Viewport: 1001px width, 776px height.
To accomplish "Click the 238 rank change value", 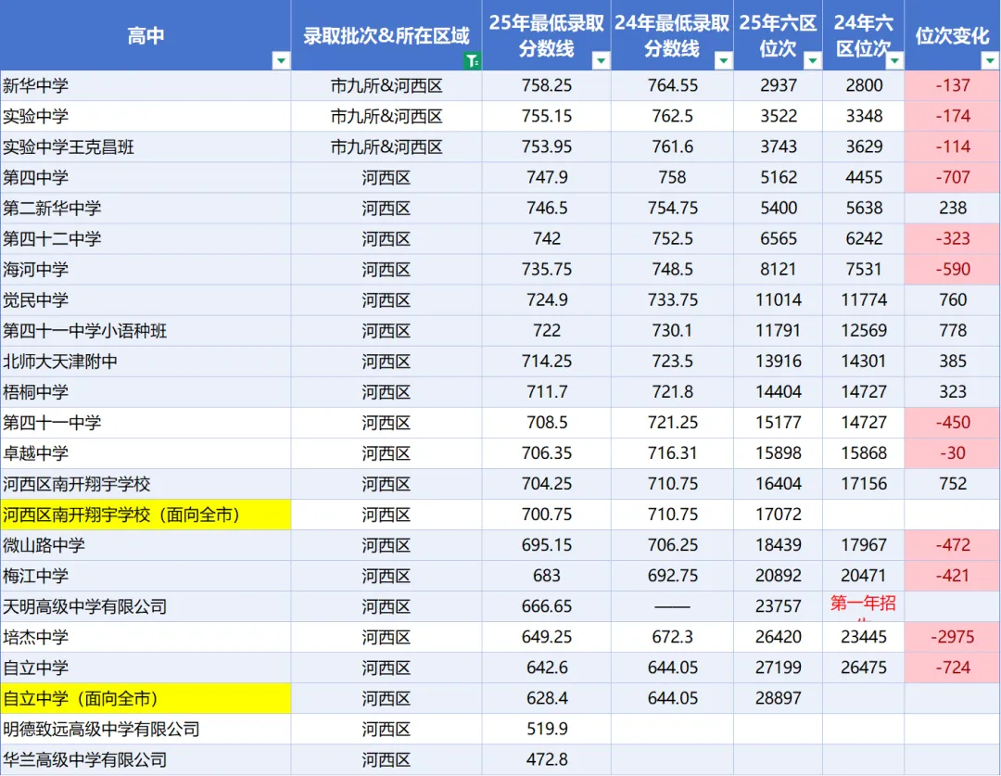I will (953, 209).
